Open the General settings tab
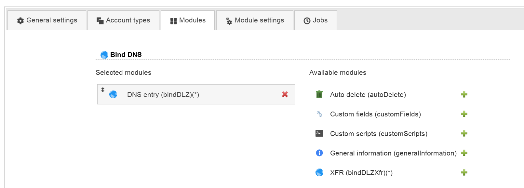This screenshot has height=188, width=524. [x=47, y=20]
